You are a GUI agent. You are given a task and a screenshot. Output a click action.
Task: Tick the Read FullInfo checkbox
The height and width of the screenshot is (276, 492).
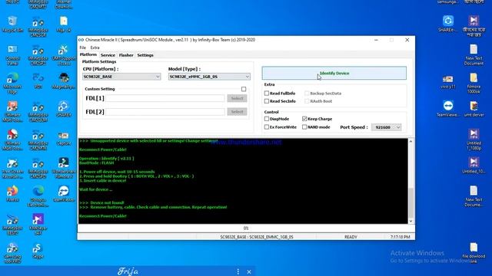tap(267, 94)
